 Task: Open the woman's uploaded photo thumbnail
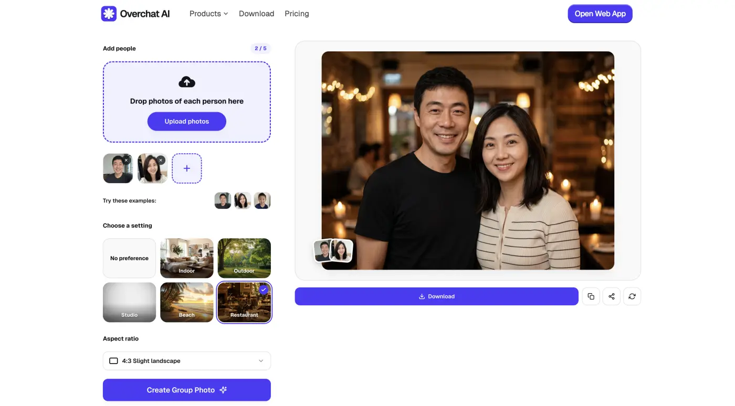click(152, 168)
